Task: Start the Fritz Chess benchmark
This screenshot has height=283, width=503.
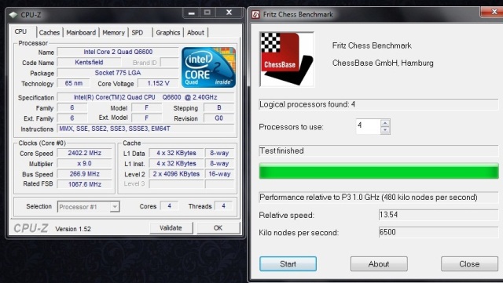Action: [288, 263]
